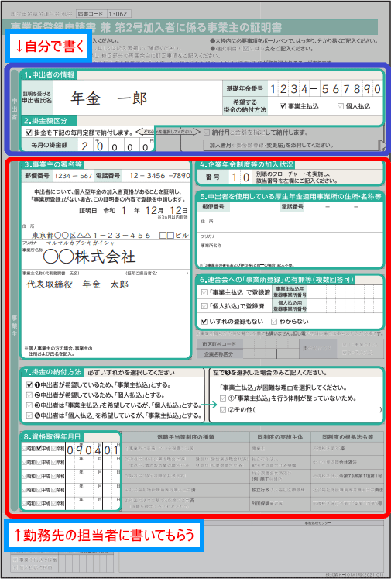This screenshot has width=391, height=579.
Task: Tick the 個人払込 checkbox under 希望する掛金の納付方法
Action: coord(341,106)
